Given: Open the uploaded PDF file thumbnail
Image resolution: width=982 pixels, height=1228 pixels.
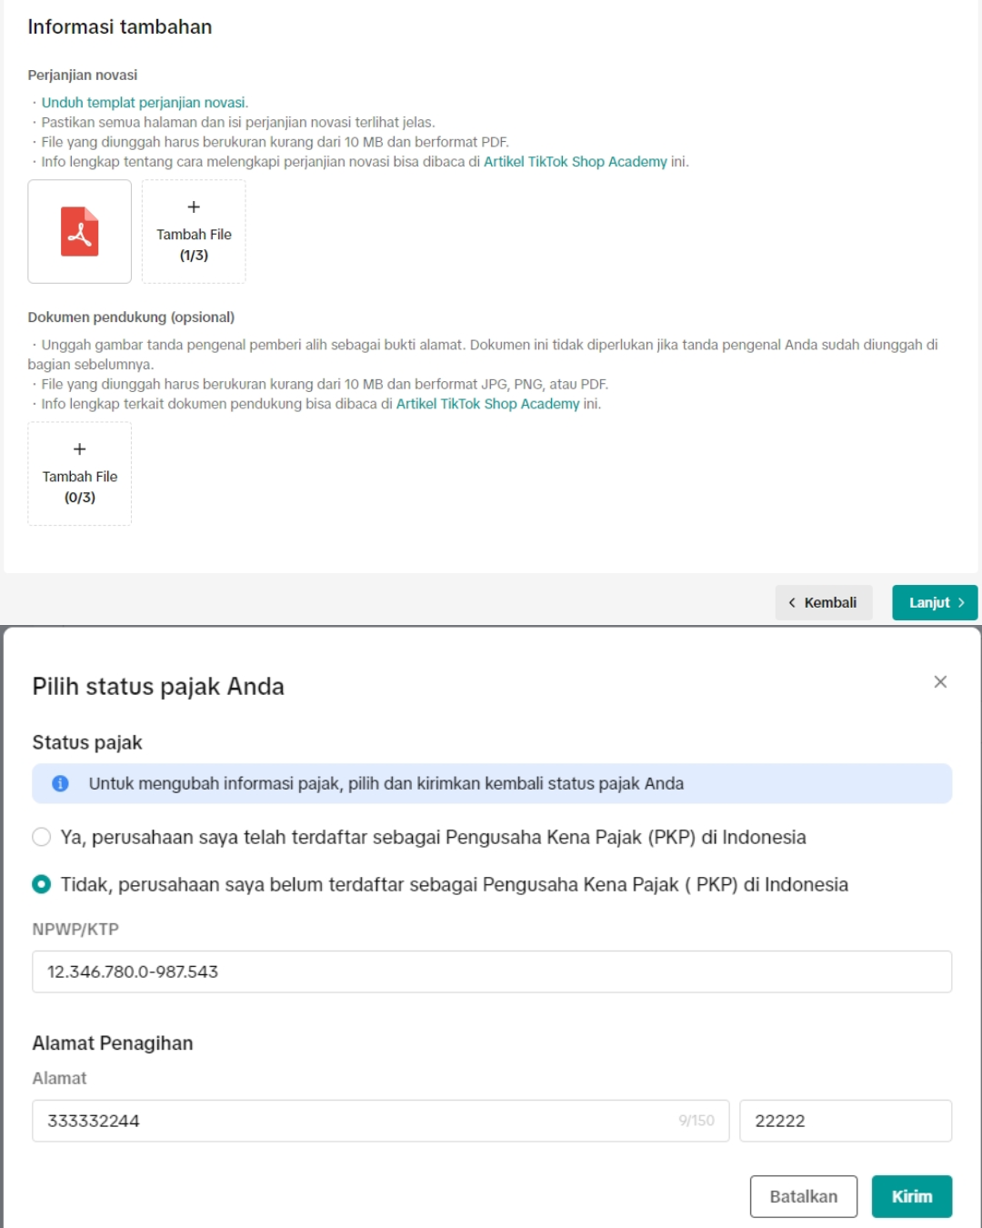Looking at the screenshot, I should [80, 231].
